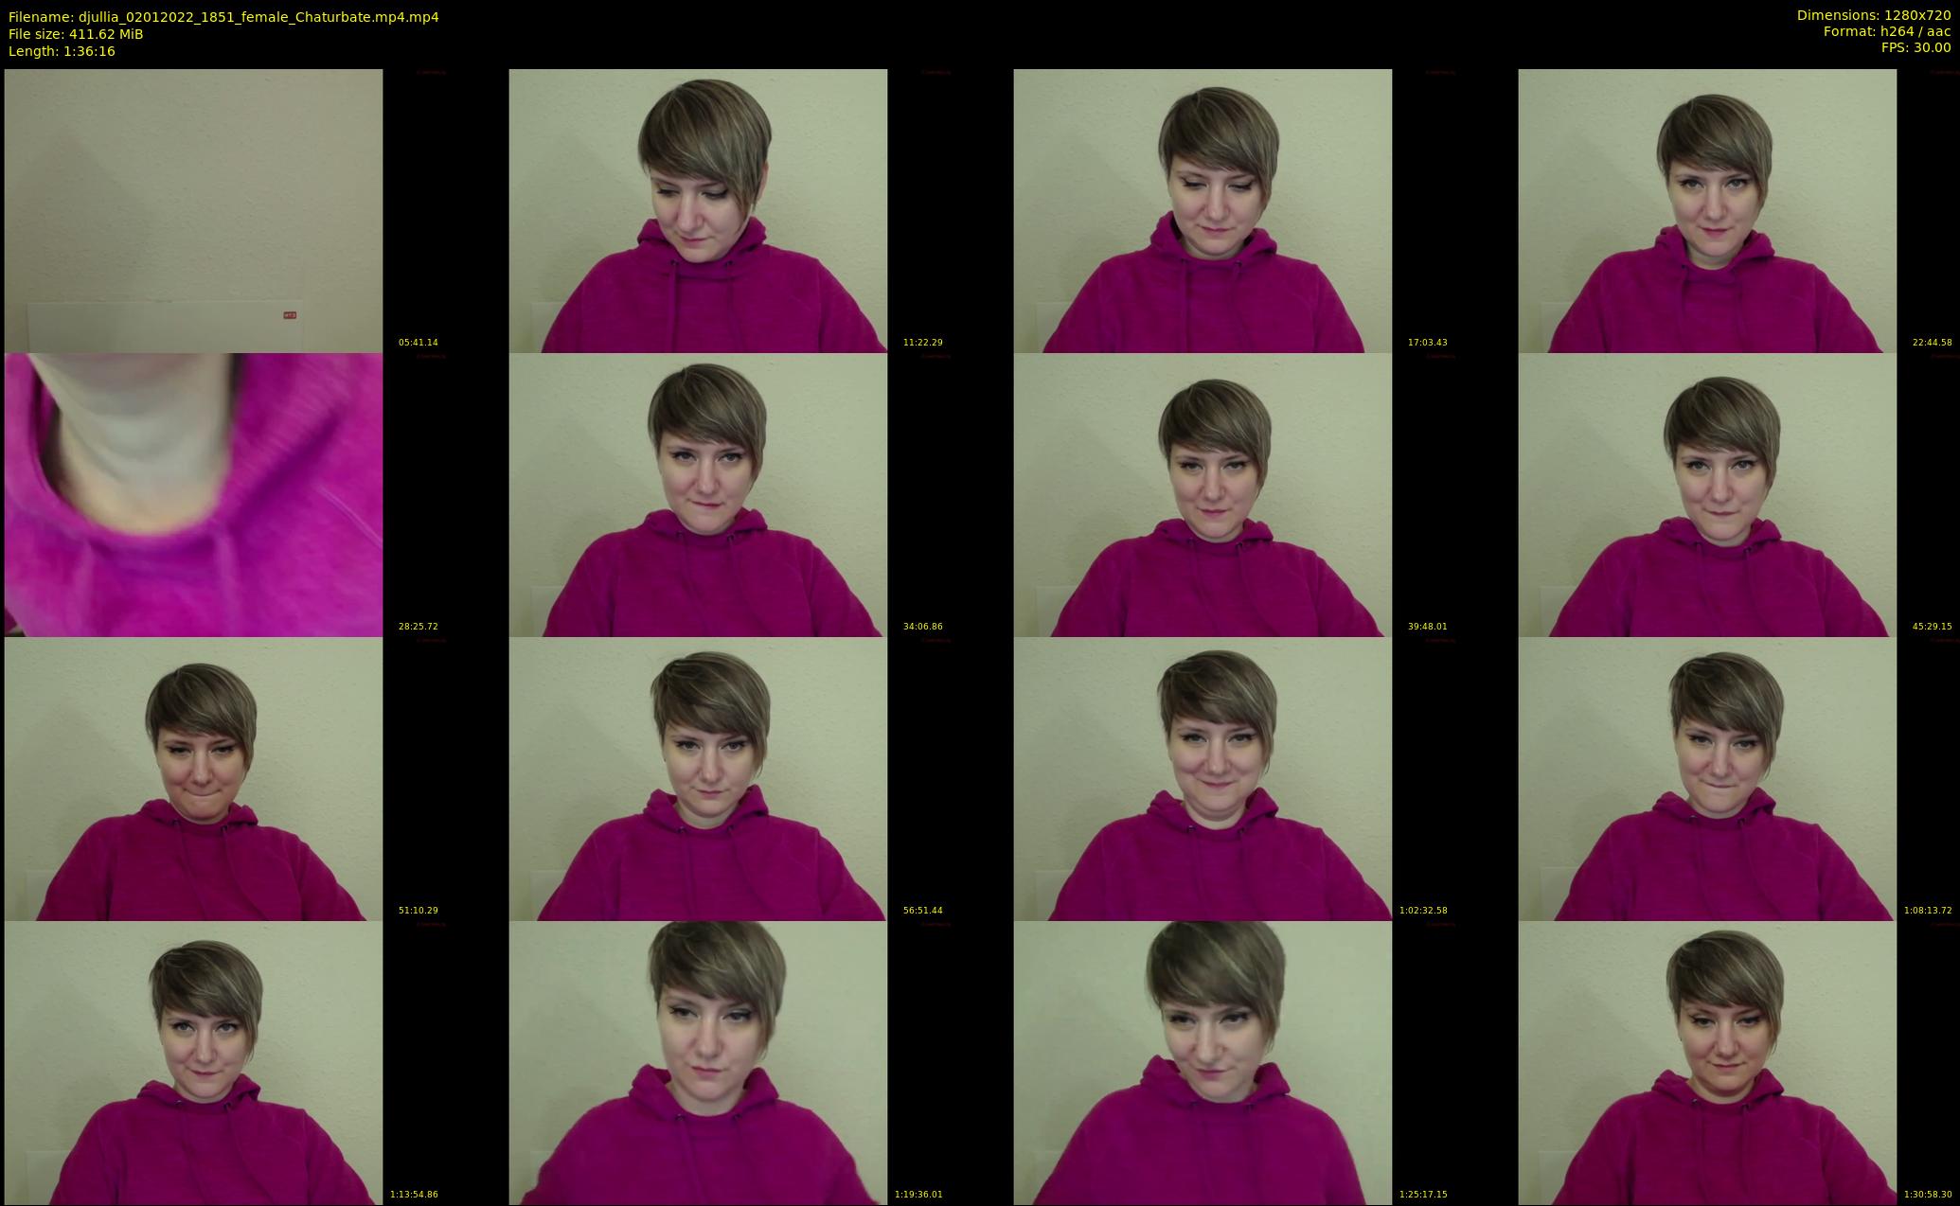Click the Filename text in the header

tap(223, 17)
